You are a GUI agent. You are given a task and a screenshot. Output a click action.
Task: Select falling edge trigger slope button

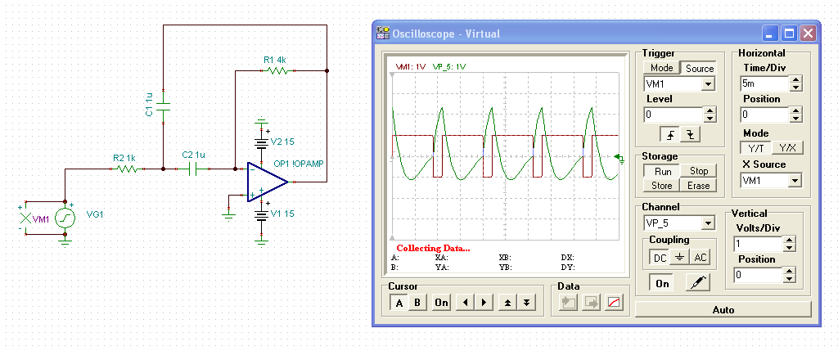[690, 135]
